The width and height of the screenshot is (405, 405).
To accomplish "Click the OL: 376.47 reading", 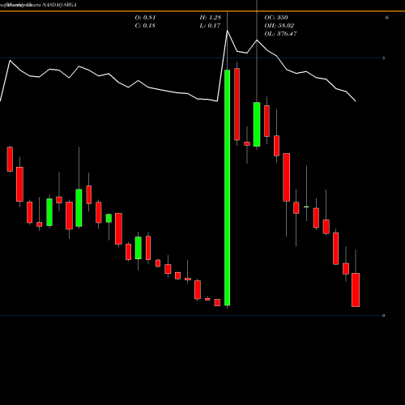I will click(x=280, y=34).
